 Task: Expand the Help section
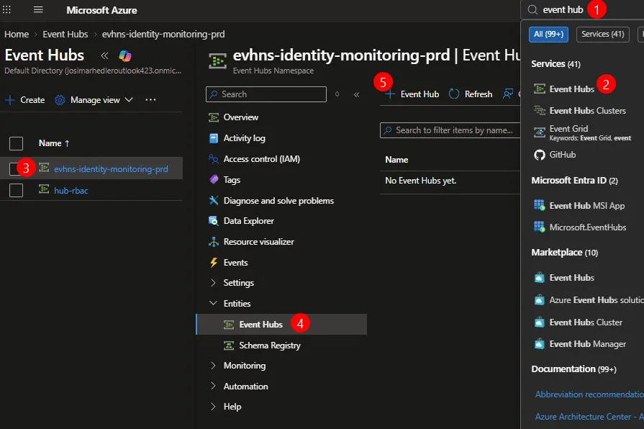213,407
